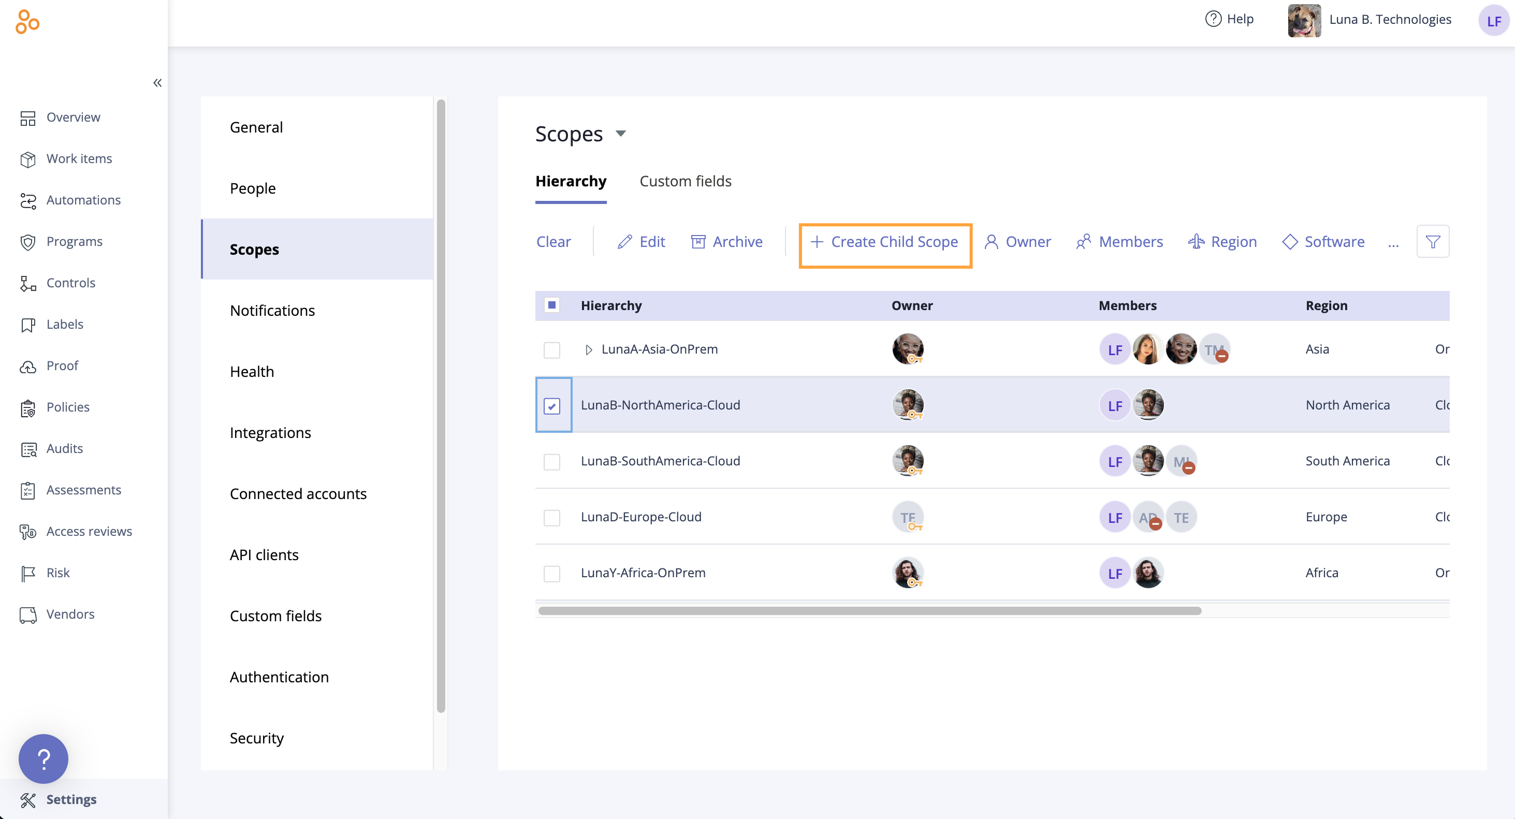Click the LF user avatar

(x=1493, y=21)
